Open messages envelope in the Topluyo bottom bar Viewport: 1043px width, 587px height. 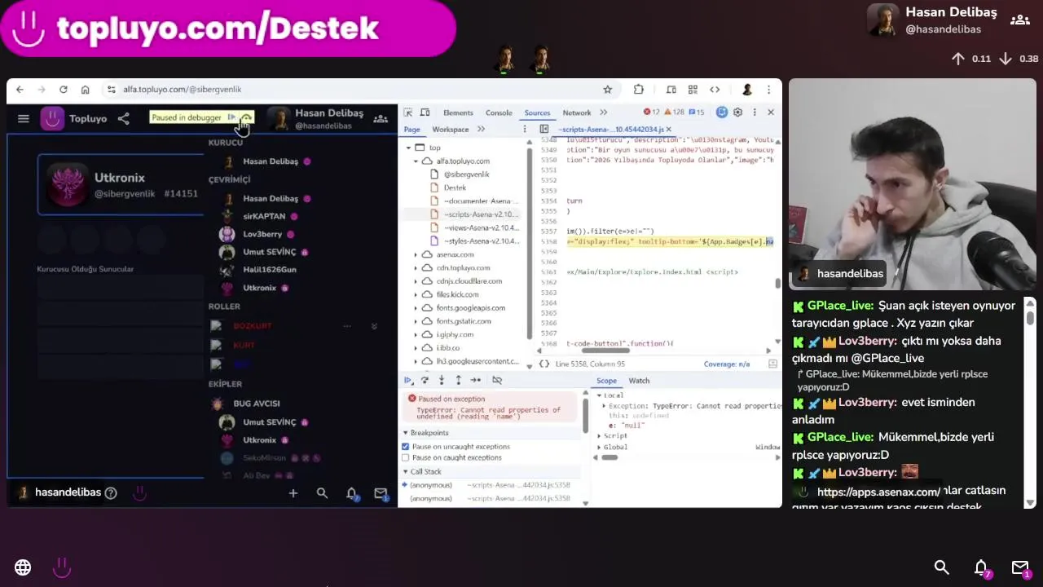coord(381,493)
